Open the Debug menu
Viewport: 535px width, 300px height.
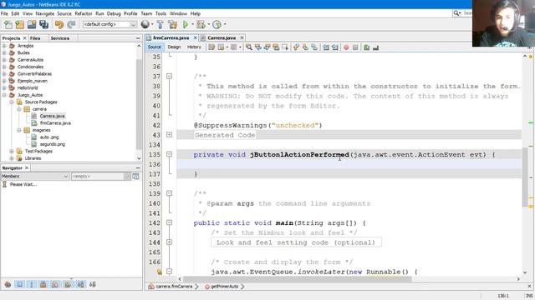pyautogui.click(x=114, y=13)
